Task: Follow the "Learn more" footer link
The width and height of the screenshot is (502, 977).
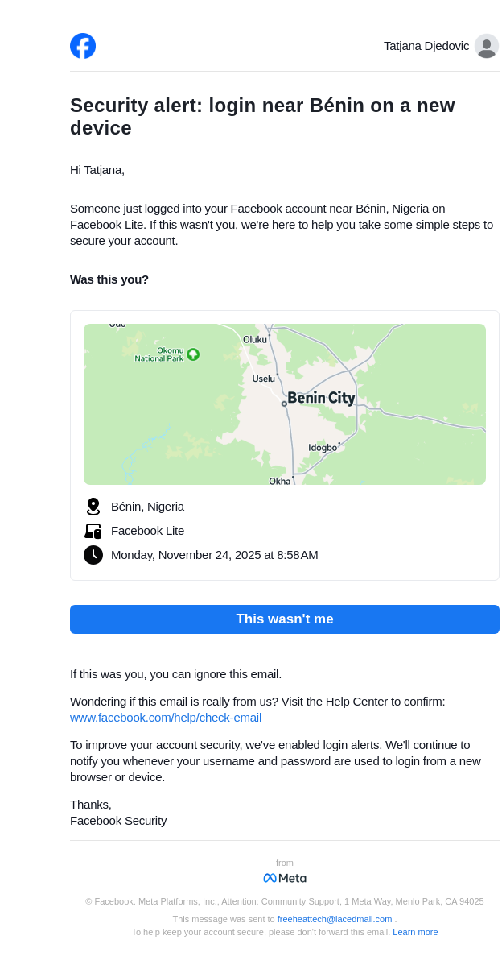Action: [415, 932]
